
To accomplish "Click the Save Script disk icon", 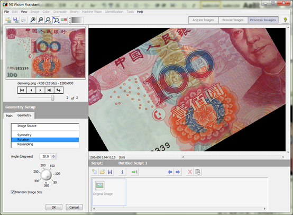I will [x=110, y=172].
